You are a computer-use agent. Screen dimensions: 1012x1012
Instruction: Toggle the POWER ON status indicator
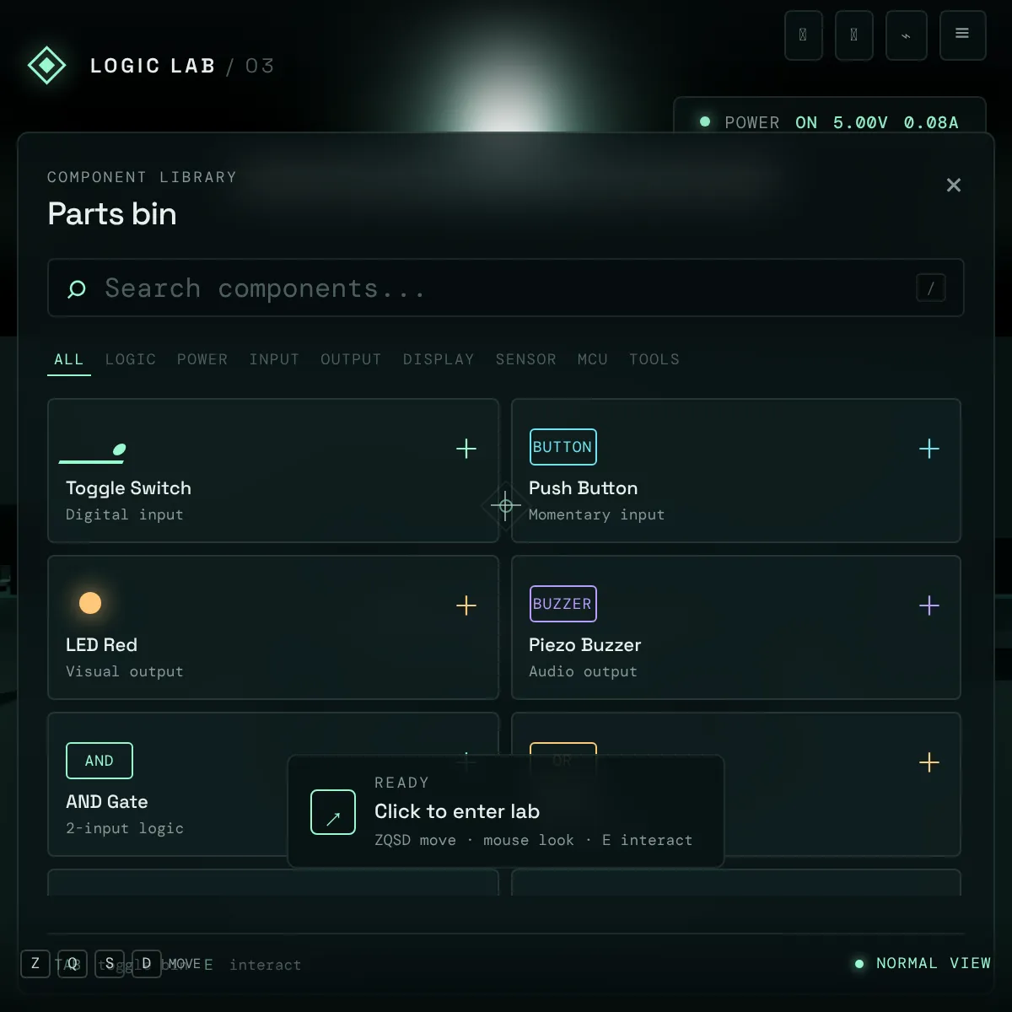tap(830, 122)
